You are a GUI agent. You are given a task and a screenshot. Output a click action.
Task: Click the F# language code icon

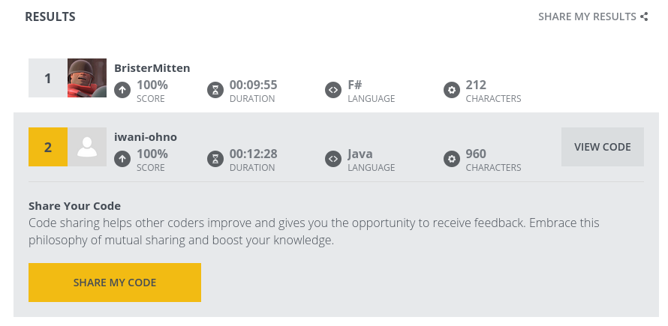tap(333, 90)
